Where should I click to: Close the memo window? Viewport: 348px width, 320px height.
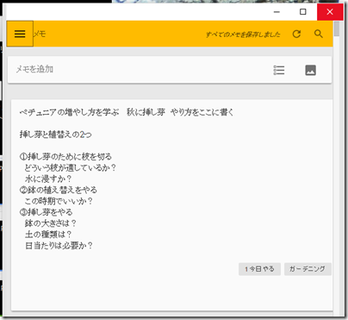pos(330,12)
